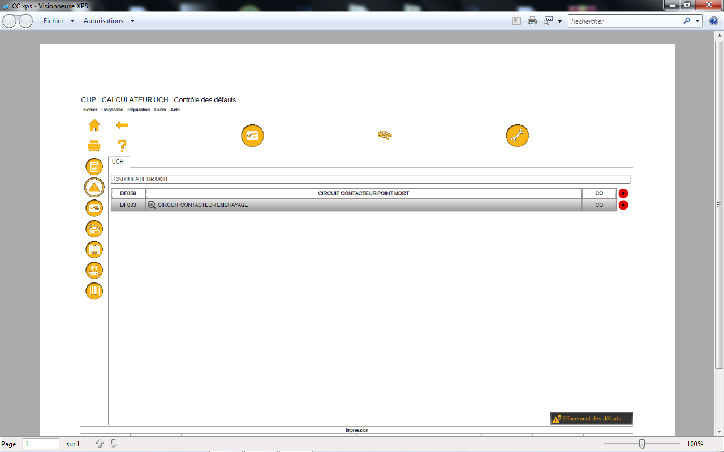Open the Autorisations dropdown menu
This screenshot has height=452, width=724.
[104, 21]
